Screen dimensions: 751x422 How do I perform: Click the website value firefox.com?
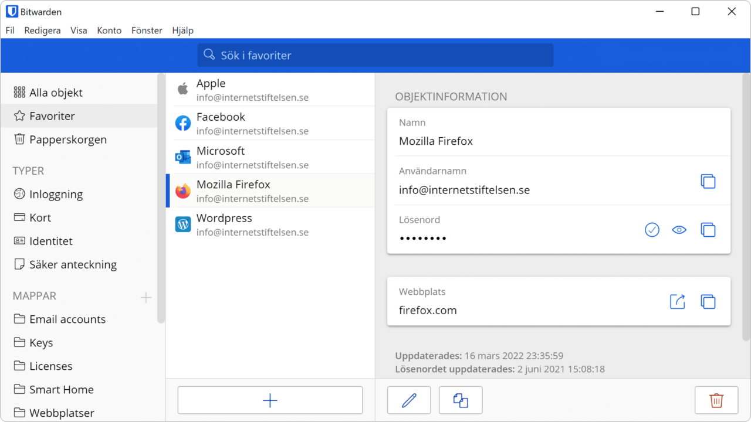pyautogui.click(x=428, y=311)
